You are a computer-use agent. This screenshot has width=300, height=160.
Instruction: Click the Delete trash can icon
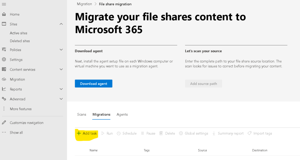coord(161,133)
